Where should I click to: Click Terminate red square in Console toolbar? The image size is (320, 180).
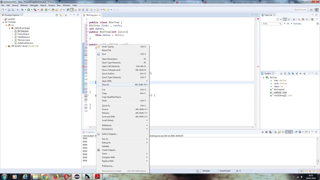(262, 132)
